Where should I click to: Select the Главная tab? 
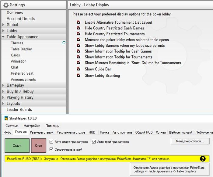pos(21,132)
